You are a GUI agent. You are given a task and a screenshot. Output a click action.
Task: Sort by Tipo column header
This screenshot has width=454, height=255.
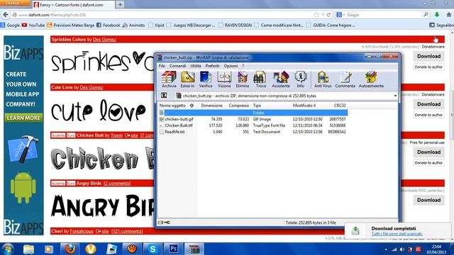257,106
